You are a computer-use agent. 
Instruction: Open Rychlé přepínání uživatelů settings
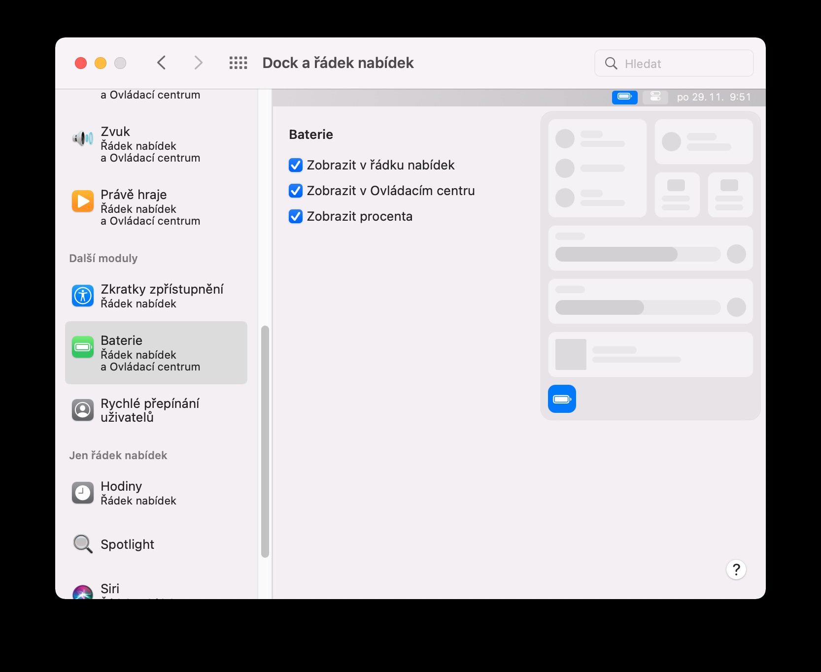pos(156,410)
